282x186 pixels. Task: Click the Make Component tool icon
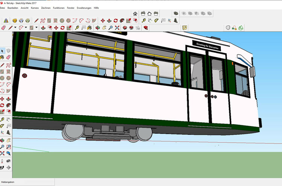point(8,51)
